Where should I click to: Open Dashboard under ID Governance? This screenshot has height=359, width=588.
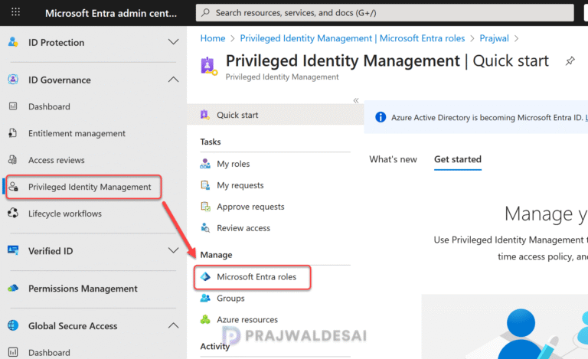[x=49, y=106]
